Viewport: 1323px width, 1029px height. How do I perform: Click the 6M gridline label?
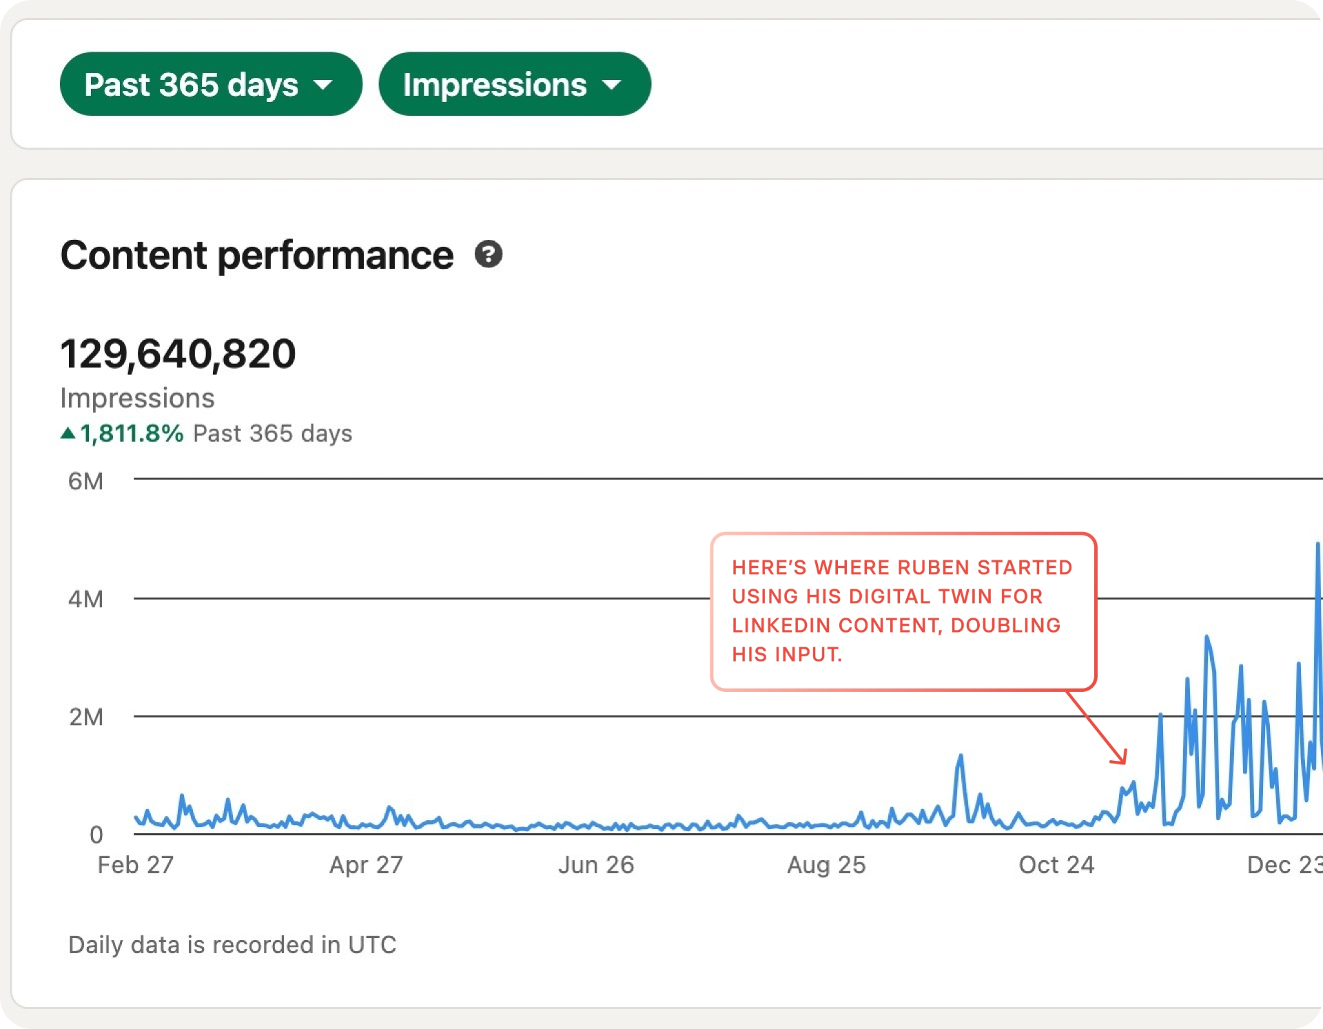pos(85,481)
